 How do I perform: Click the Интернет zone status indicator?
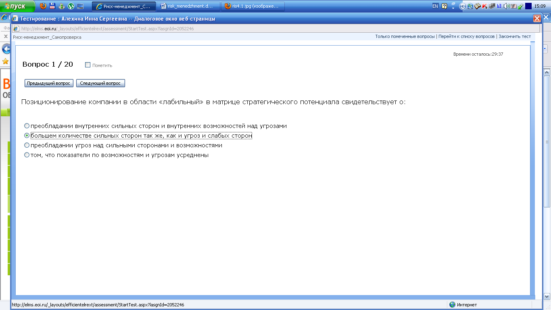pos(463,305)
